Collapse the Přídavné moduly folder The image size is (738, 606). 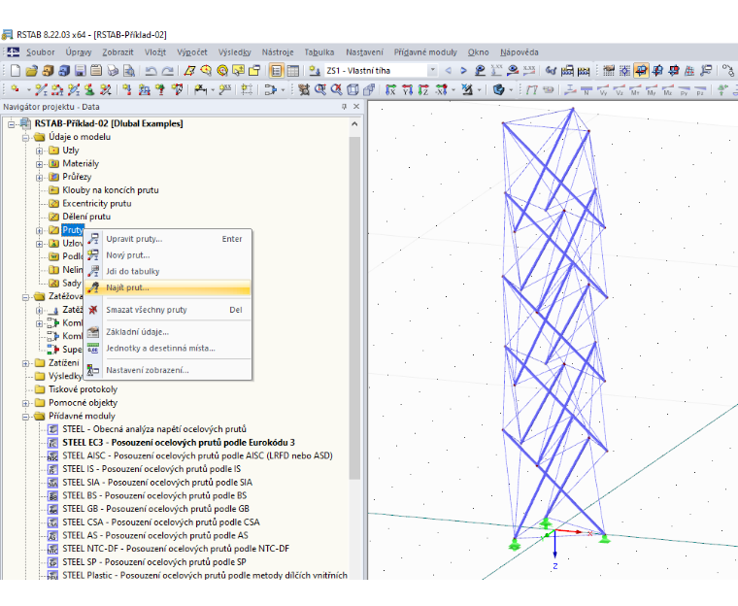26,417
